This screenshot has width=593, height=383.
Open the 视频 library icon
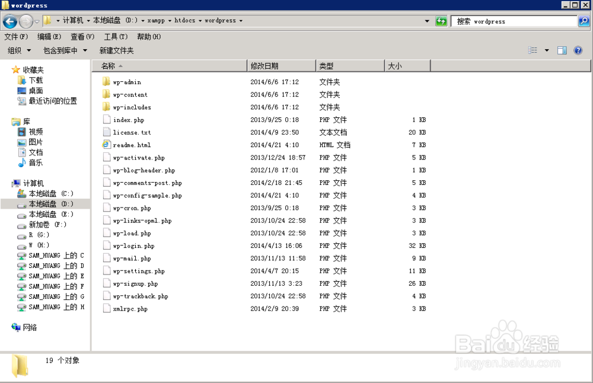[21, 132]
